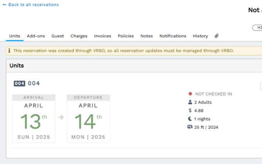Screen dimensions: 262x164
Task: Show the History tab
Action: pyautogui.click(x=200, y=36)
